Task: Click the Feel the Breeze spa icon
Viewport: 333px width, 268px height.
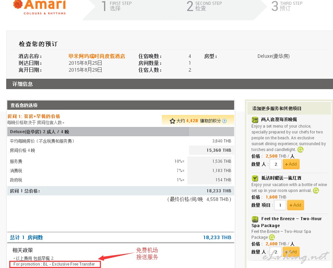Action: click(x=254, y=219)
